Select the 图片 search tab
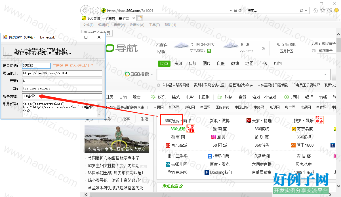The height and width of the screenshot is (197, 341). [207, 63]
